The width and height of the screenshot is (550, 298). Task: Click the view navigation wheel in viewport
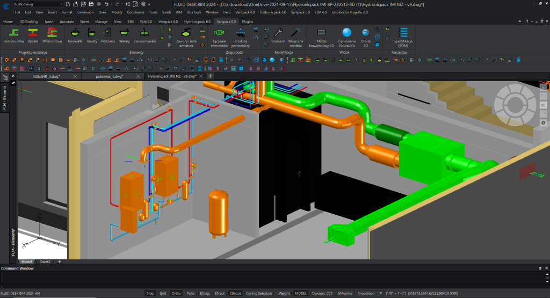tap(515, 105)
